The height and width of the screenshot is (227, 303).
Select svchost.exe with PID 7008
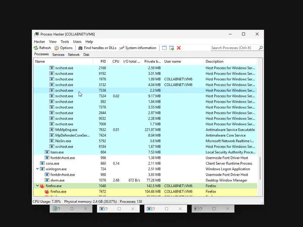[x=145, y=124]
